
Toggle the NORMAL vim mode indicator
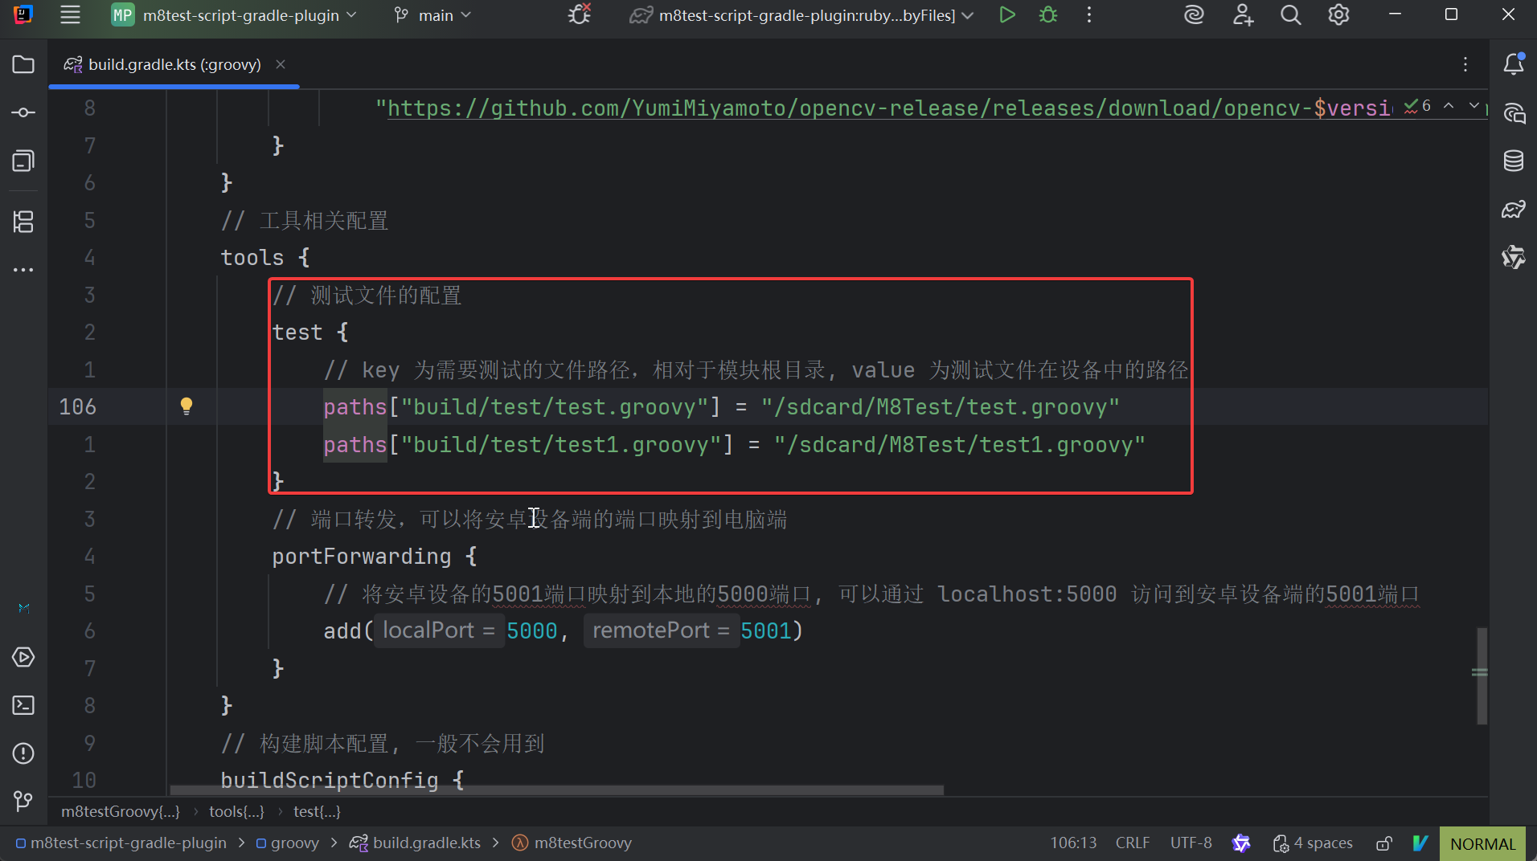[1482, 843]
